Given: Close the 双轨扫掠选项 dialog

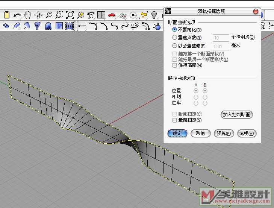Looking at the screenshot, I should pos(256,12).
